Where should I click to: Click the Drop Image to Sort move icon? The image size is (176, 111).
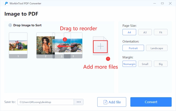click(10, 25)
